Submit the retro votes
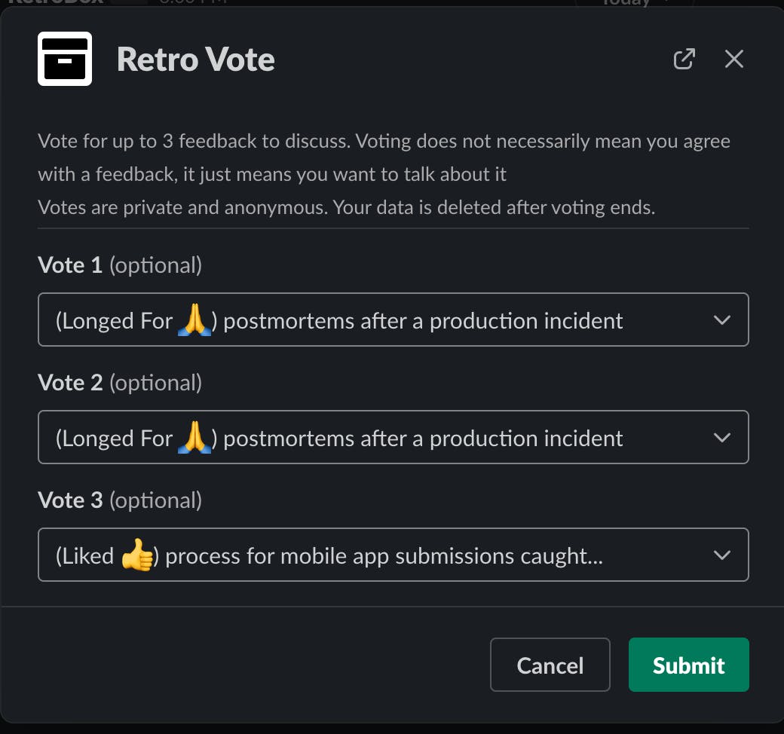The width and height of the screenshot is (784, 734). coord(688,665)
